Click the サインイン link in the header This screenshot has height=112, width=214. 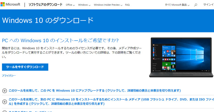click(x=208, y=5)
